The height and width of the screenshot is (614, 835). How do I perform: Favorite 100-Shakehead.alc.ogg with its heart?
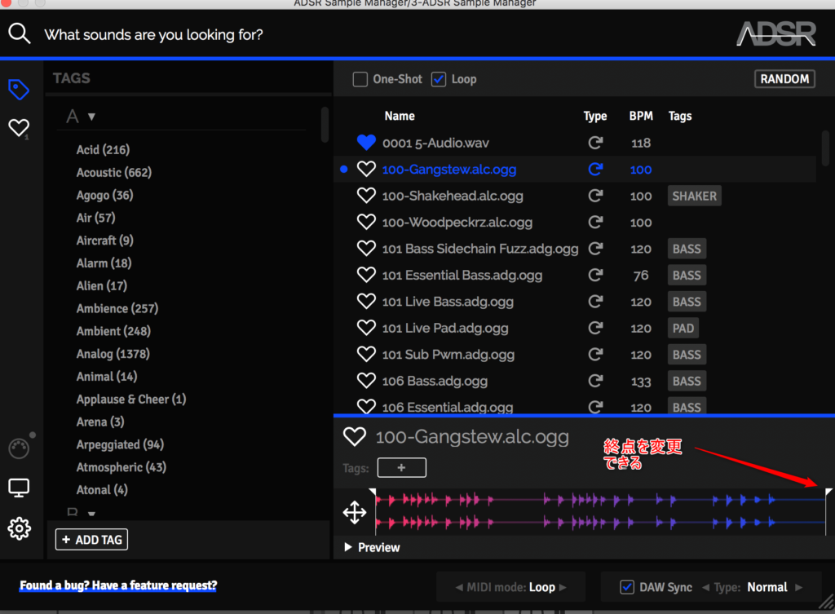pyautogui.click(x=367, y=196)
